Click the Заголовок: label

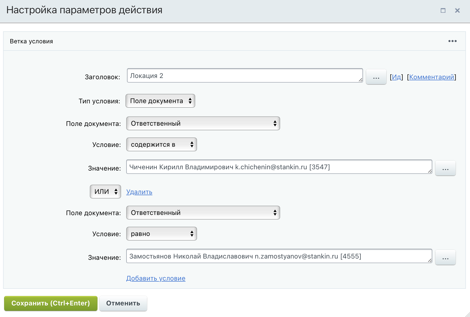tap(102, 77)
